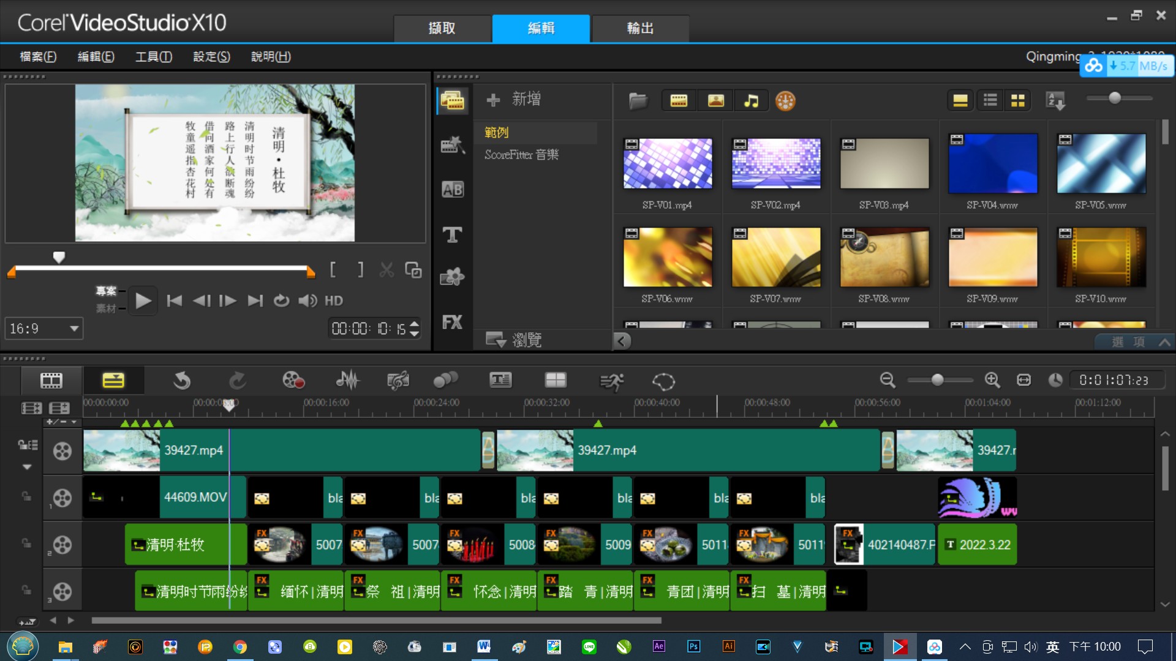Click the orange film reel icon

coord(785,101)
